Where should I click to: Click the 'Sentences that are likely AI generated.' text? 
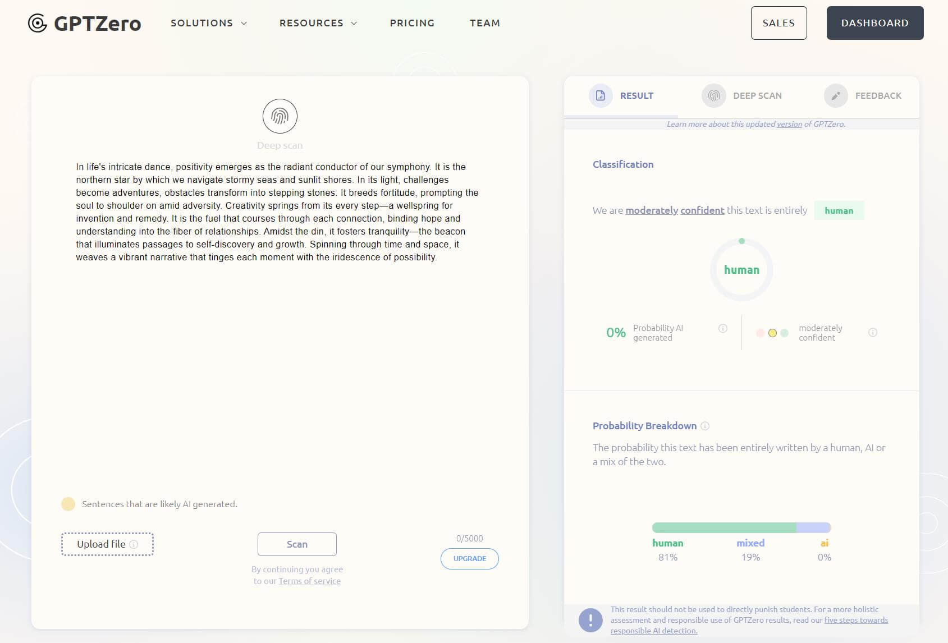[159, 504]
